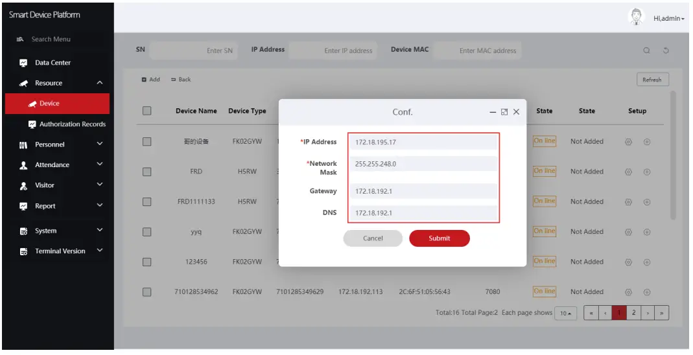Click plus icon for yyq row

646,233
